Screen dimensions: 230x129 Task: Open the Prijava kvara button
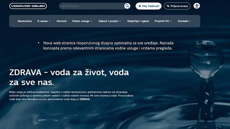point(177,6)
